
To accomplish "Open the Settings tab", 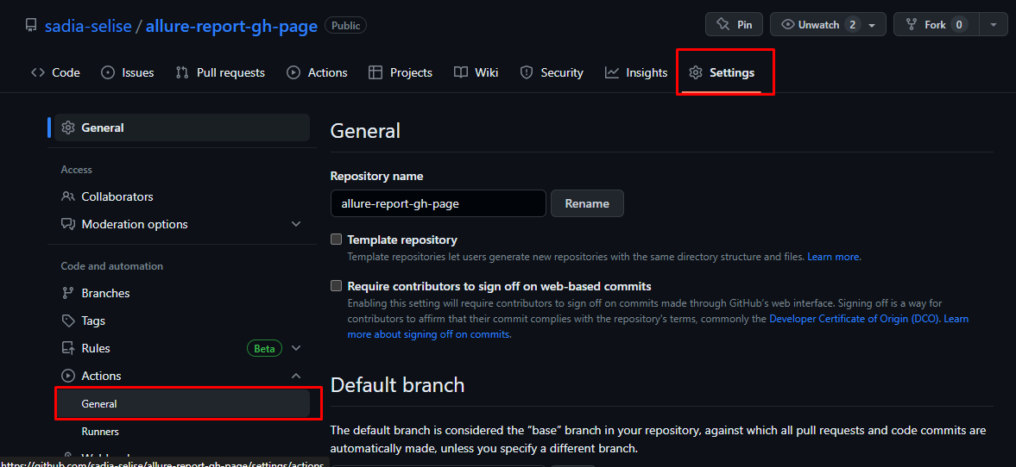I will point(722,72).
